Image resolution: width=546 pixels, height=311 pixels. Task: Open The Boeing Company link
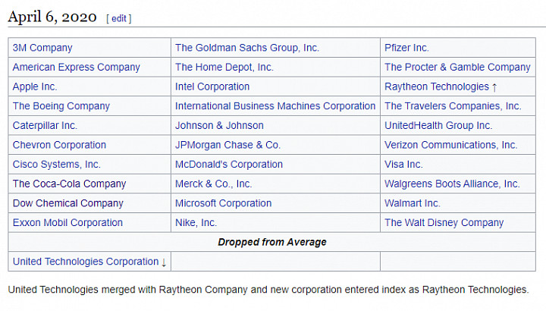61,106
